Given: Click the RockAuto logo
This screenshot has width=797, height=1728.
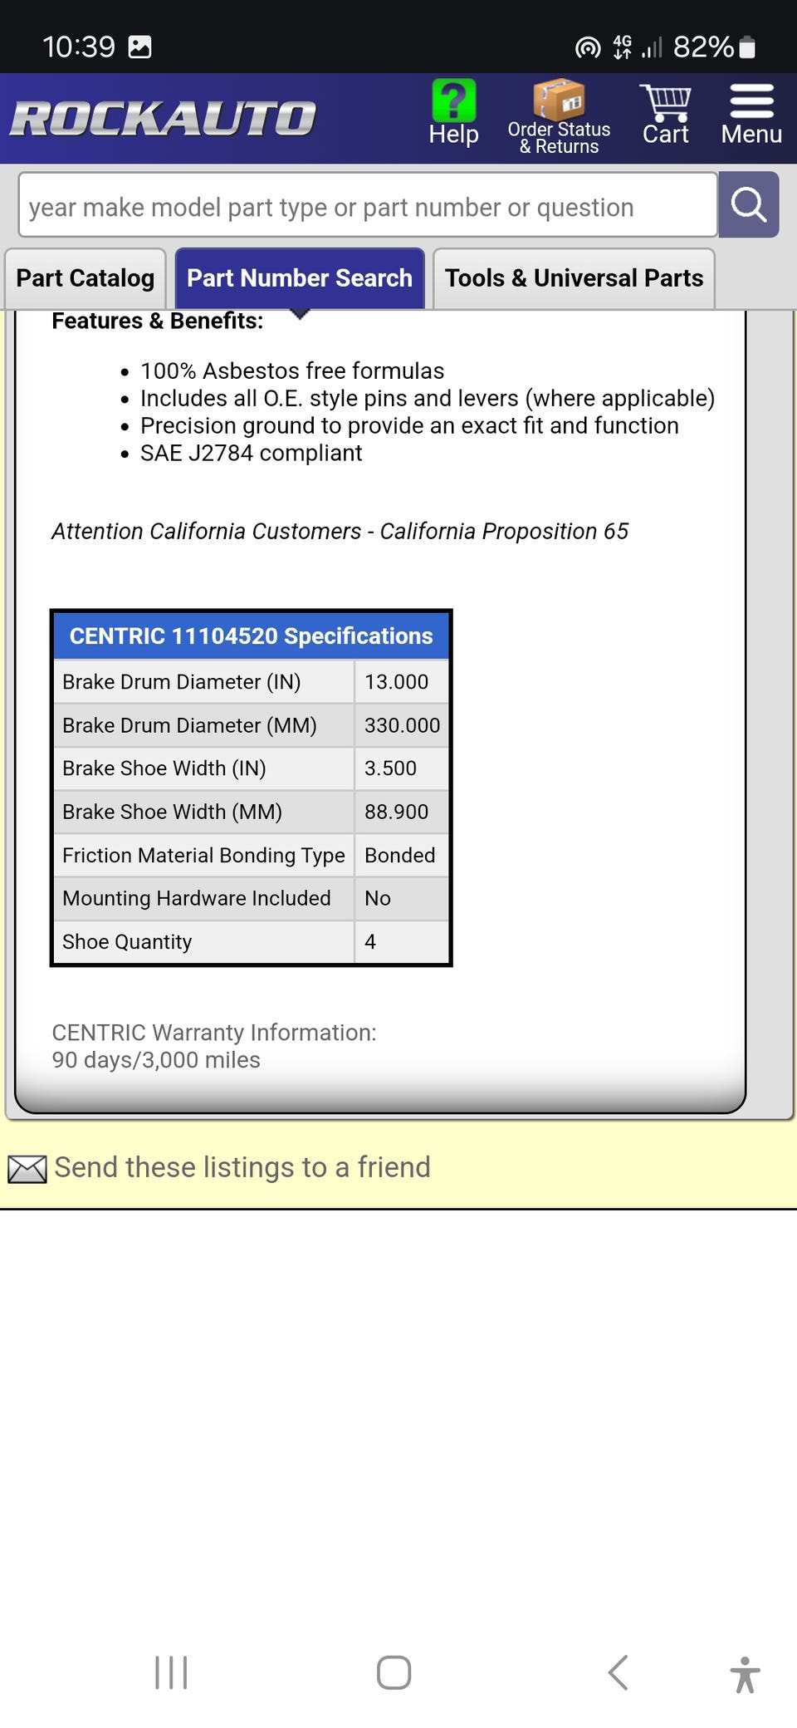Looking at the screenshot, I should [163, 118].
